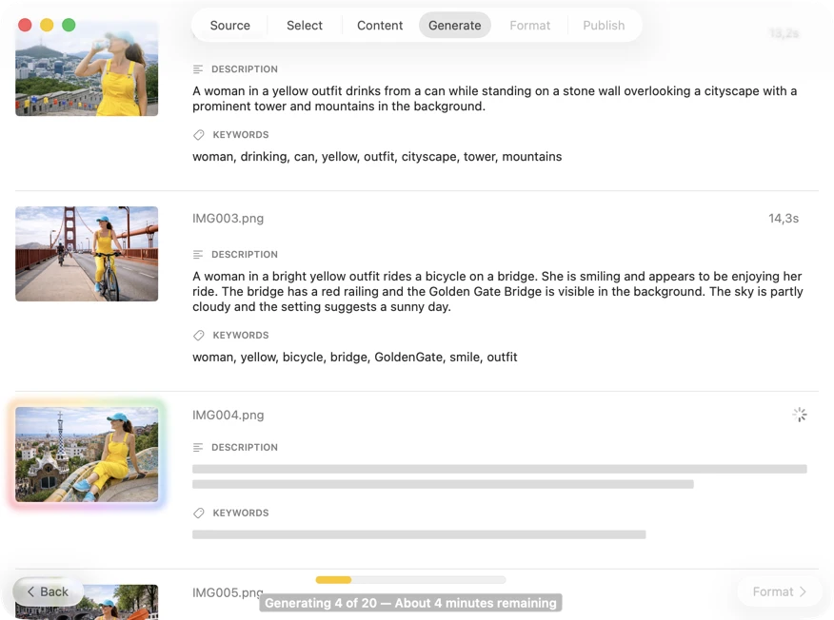Click the keywords tag icon for IMG004.png
The image size is (834, 620).
[198, 513]
